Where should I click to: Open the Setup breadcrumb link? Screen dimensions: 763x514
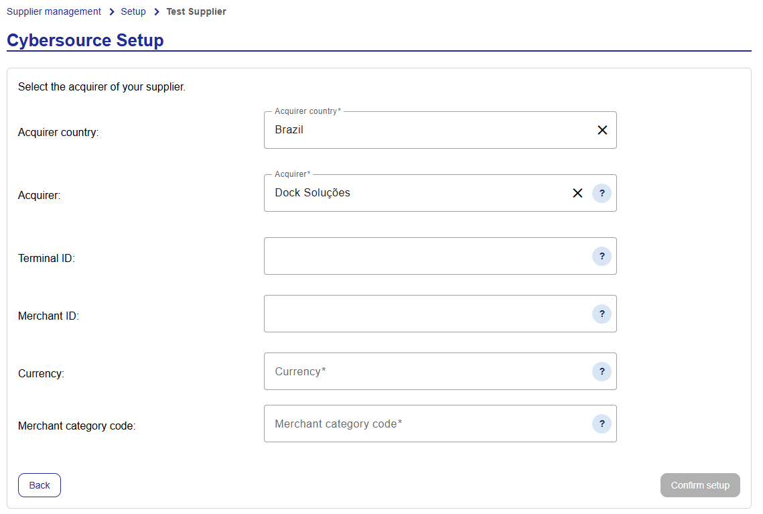coord(133,11)
